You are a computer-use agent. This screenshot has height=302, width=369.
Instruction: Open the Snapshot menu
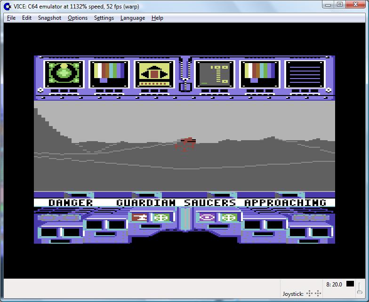click(x=49, y=18)
